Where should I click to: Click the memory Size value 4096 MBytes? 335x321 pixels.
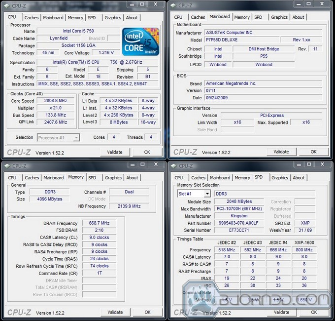[x=50, y=199]
